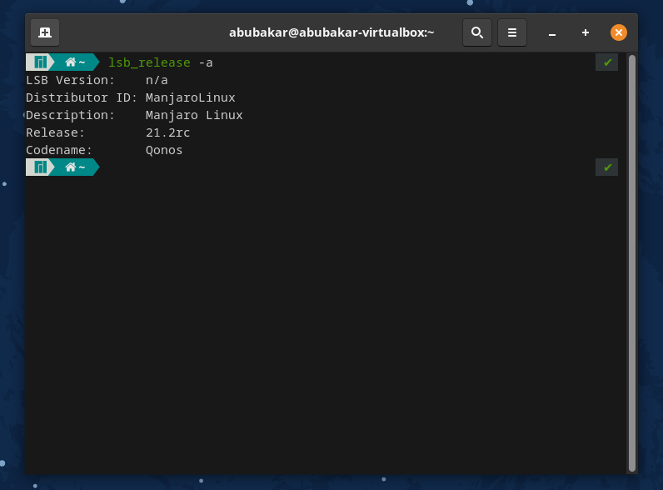The width and height of the screenshot is (663, 490).
Task: Click the 'Codename:' label
Action: [x=59, y=150]
